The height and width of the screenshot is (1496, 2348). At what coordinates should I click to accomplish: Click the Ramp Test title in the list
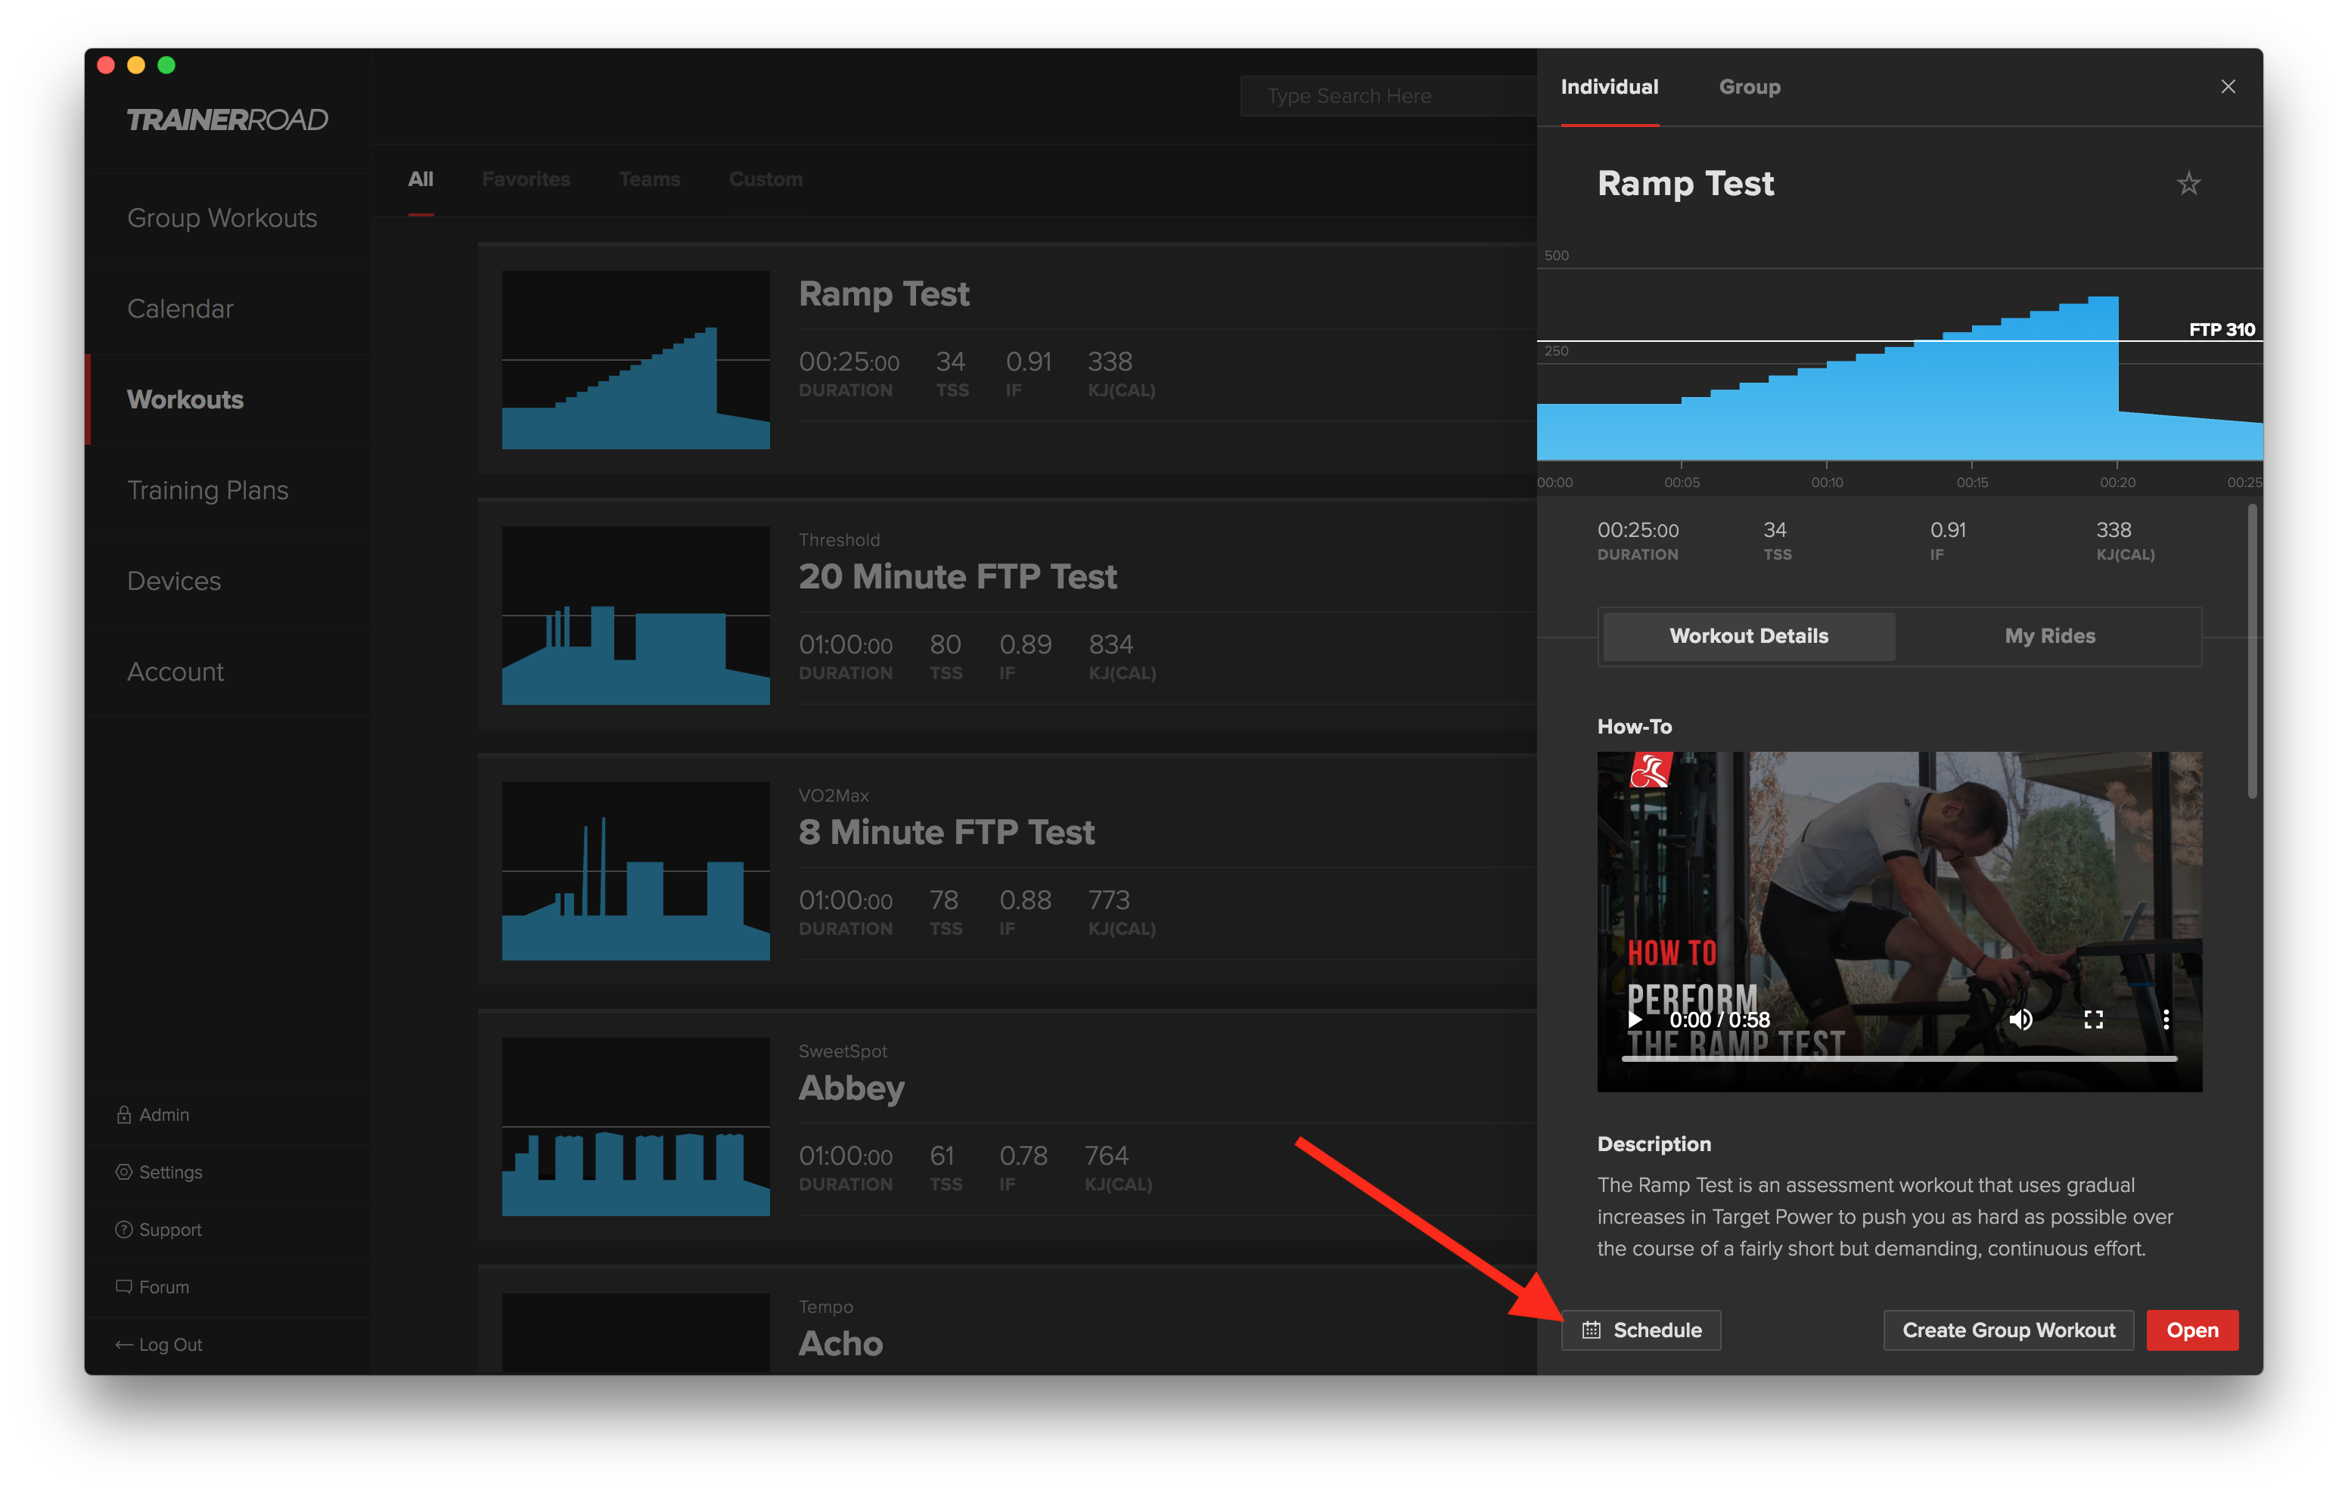pyautogui.click(x=884, y=293)
